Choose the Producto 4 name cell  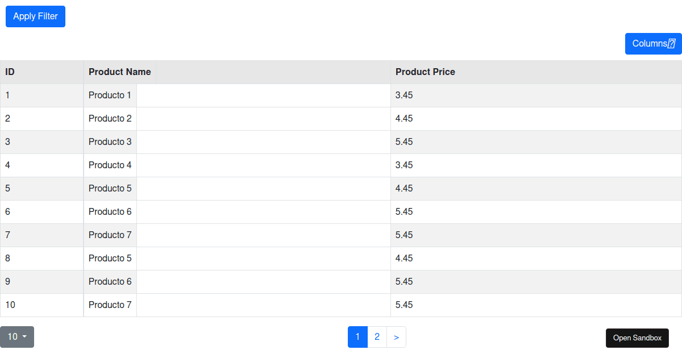[110, 165]
